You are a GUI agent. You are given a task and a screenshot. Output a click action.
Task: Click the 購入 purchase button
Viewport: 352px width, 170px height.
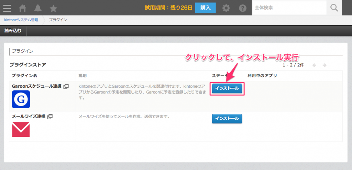click(206, 8)
